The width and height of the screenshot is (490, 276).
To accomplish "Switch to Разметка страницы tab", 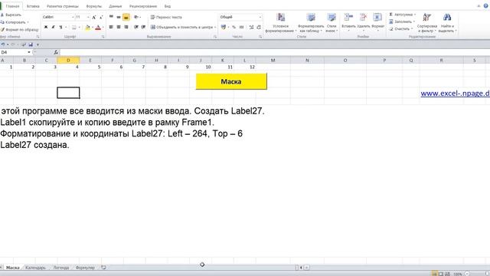I will [x=63, y=6].
